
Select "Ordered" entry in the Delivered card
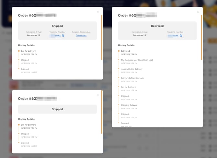[x=125, y=123]
